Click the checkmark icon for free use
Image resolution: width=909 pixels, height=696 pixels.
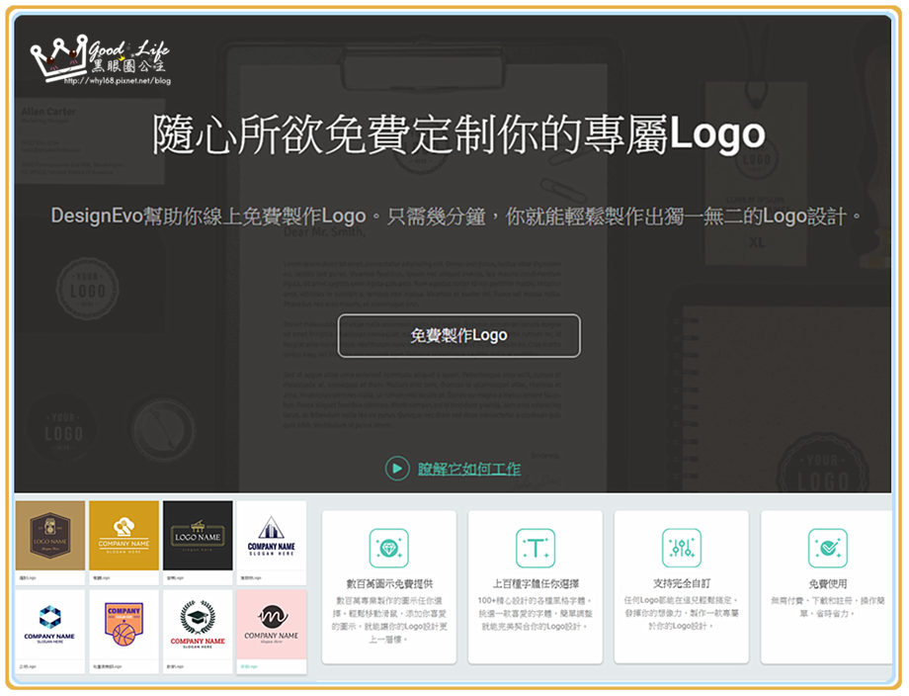coord(828,548)
